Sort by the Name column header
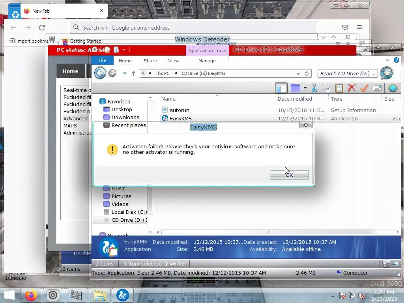This screenshot has width=404, height=303. click(x=168, y=99)
